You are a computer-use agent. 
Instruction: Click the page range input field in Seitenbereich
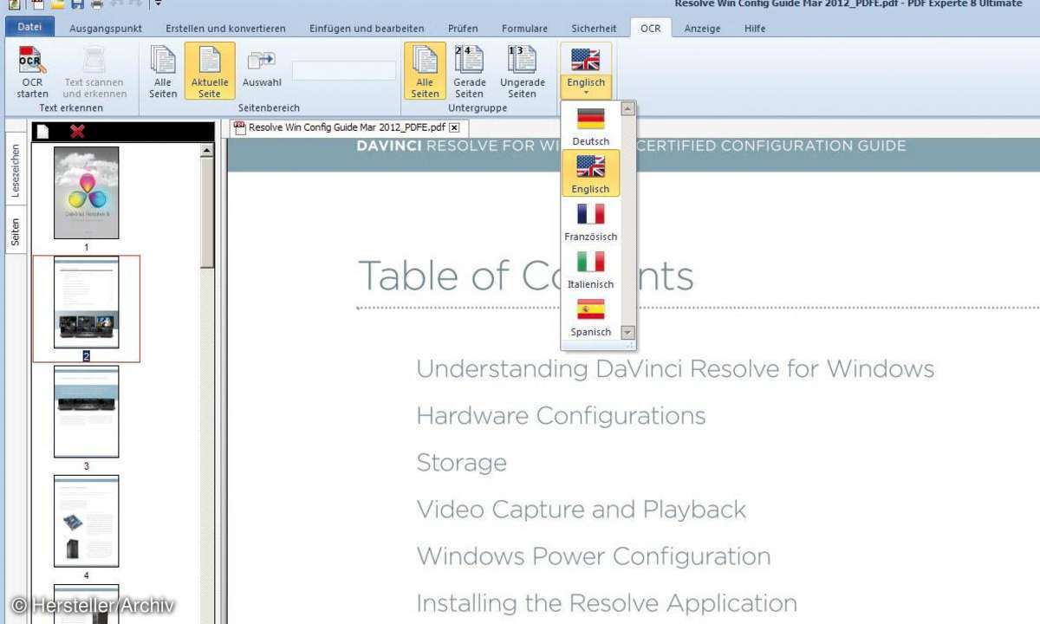pyautogui.click(x=344, y=71)
